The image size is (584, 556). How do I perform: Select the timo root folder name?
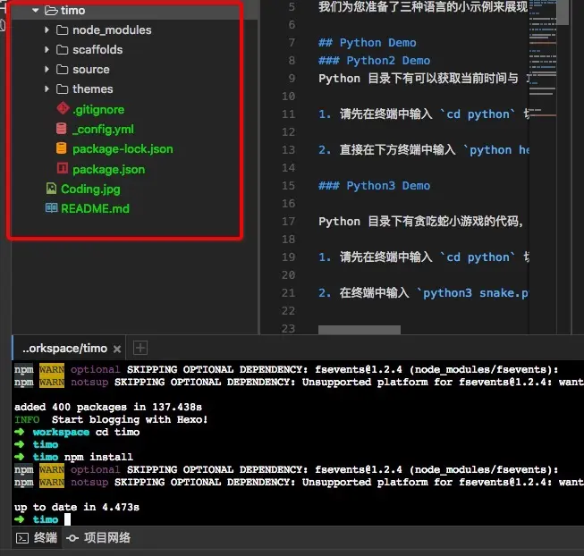click(72, 11)
